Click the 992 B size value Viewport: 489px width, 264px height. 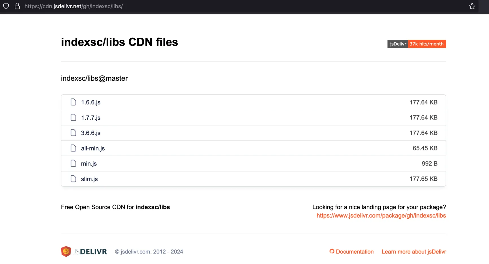pos(429,163)
